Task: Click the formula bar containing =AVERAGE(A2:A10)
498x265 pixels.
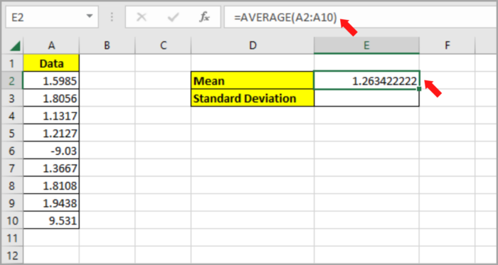Action: coord(361,17)
